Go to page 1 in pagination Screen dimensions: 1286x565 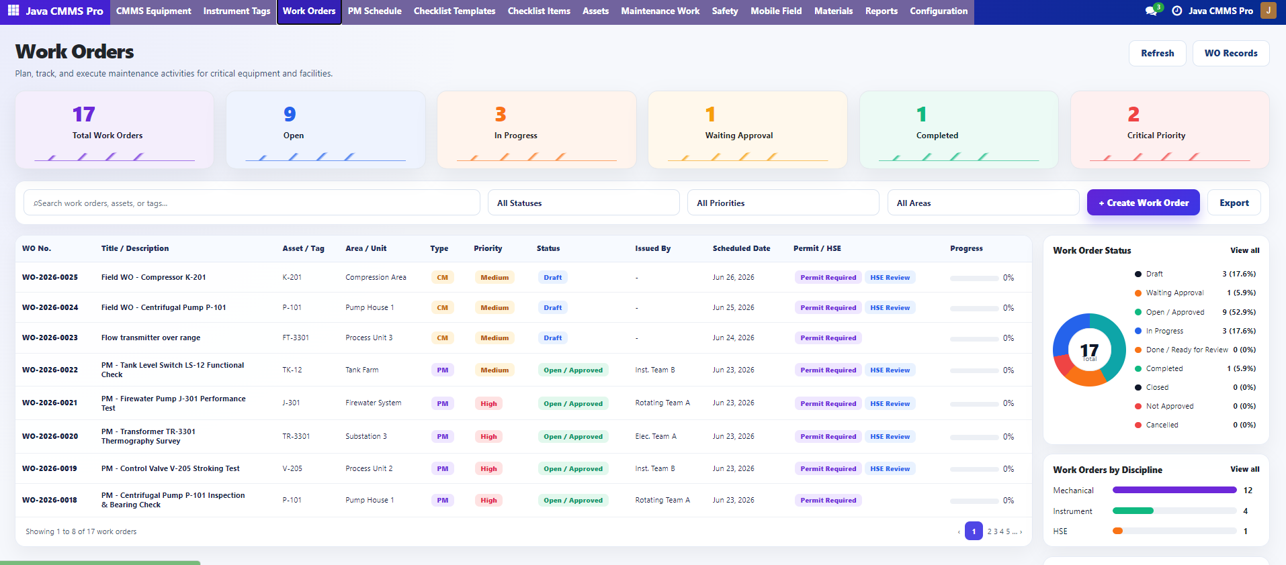[x=974, y=531]
